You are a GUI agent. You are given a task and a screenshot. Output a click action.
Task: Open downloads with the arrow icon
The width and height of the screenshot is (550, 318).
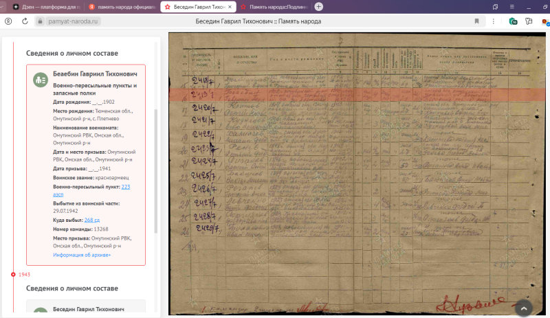click(x=530, y=21)
